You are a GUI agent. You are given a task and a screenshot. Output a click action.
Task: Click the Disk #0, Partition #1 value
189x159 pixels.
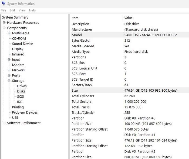click(140, 135)
